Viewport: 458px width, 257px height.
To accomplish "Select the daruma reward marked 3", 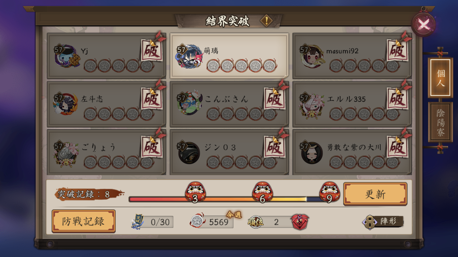I will click(195, 192).
